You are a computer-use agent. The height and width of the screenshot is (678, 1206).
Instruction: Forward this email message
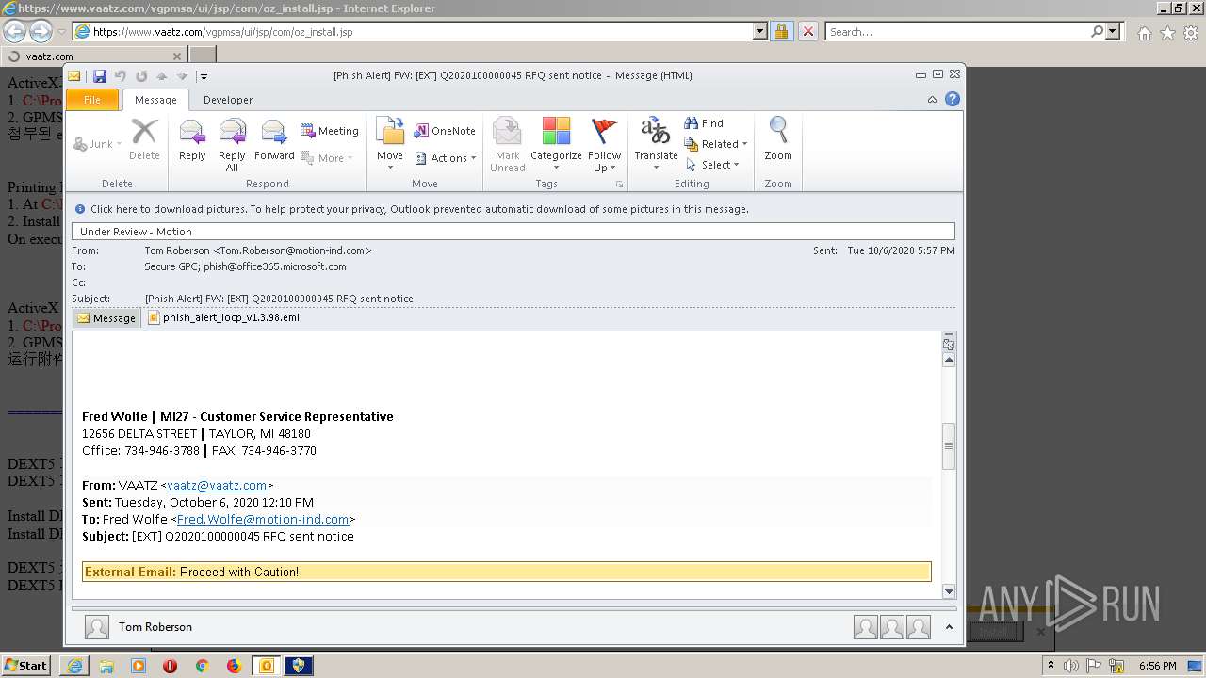point(274,139)
